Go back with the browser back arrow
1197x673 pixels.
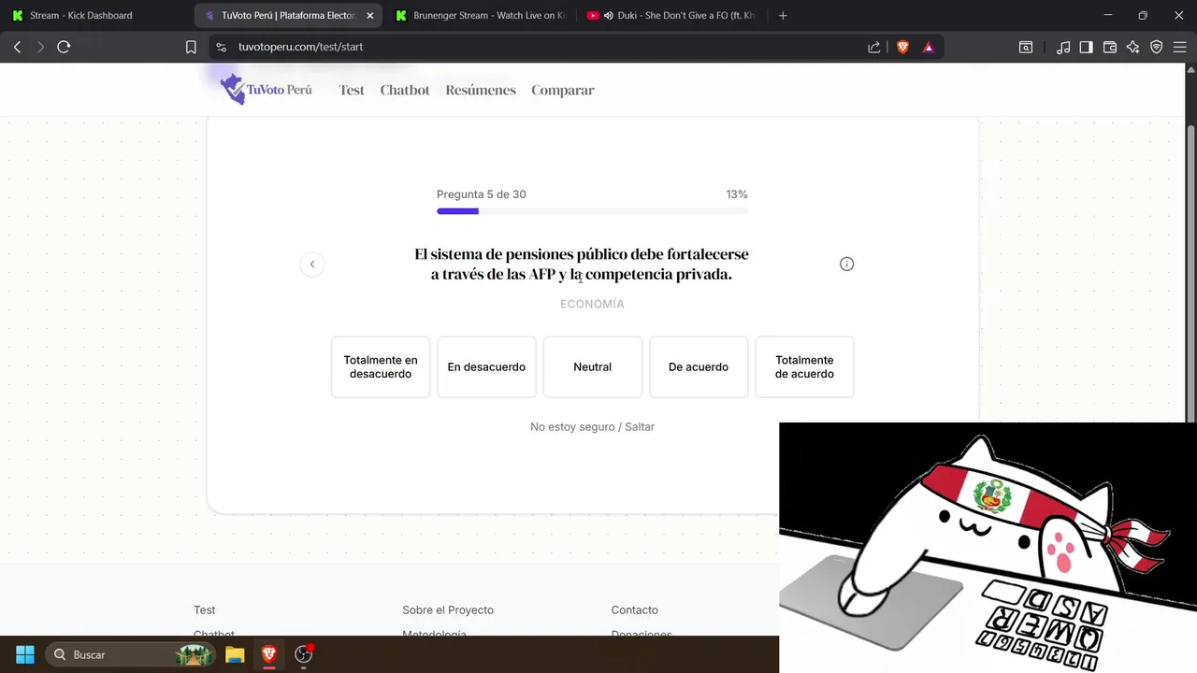click(x=17, y=47)
